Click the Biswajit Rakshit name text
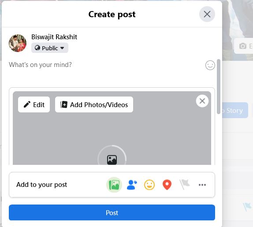 pyautogui.click(x=54, y=37)
